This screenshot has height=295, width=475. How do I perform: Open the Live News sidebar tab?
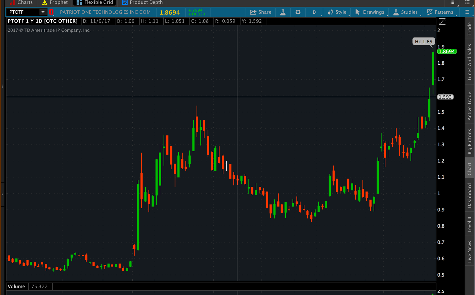pos(470,252)
